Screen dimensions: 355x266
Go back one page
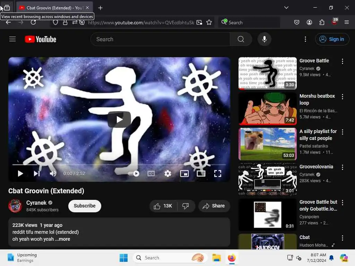click(8, 23)
